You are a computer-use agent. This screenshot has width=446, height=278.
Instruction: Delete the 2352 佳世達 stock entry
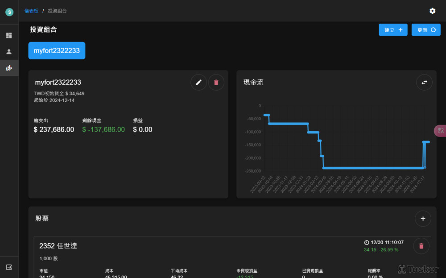(x=421, y=246)
